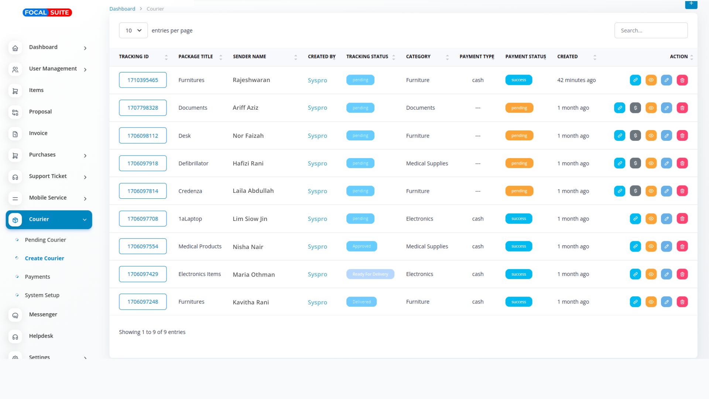Click the payment dollar icon for Ariff Aziz
Image resolution: width=709 pixels, height=399 pixels.
[x=635, y=108]
